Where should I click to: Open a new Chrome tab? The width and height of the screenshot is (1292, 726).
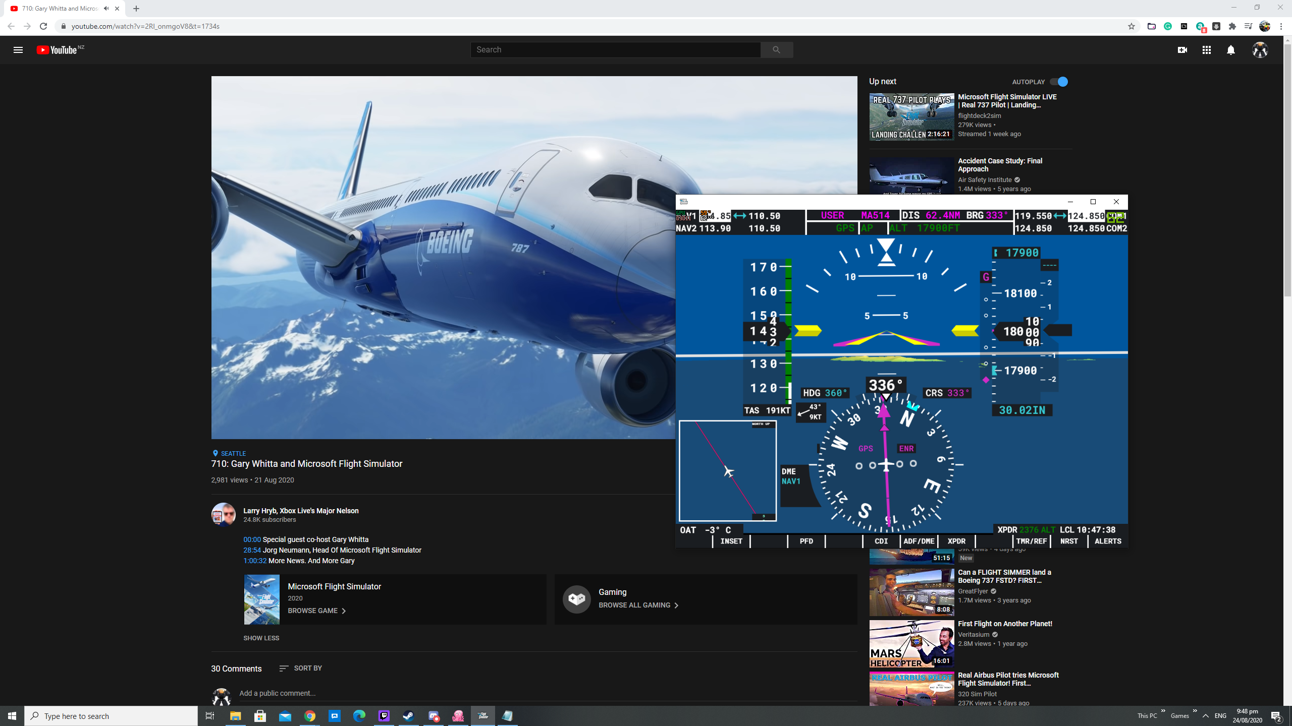pyautogui.click(x=136, y=9)
